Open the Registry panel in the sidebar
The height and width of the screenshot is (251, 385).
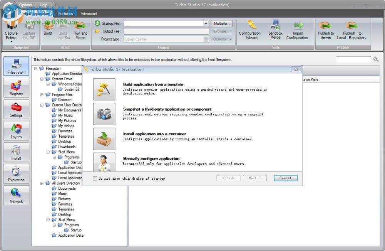tap(16, 88)
